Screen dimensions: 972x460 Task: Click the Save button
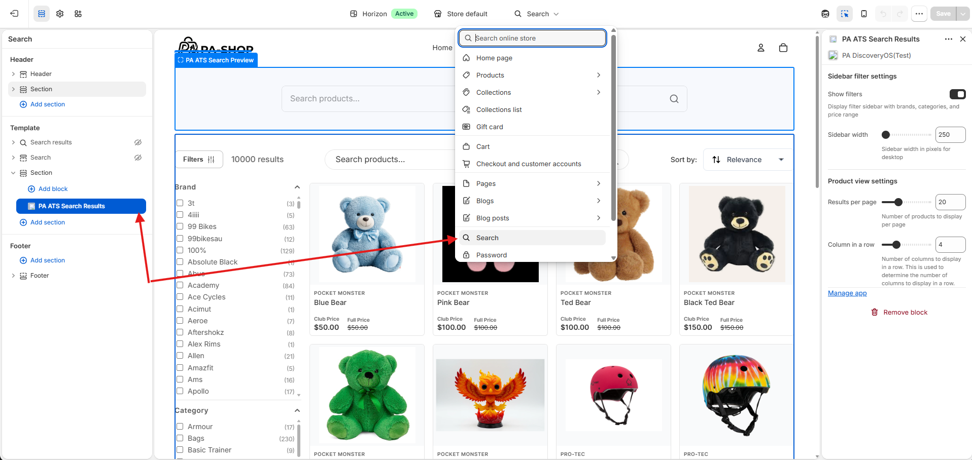pos(944,14)
